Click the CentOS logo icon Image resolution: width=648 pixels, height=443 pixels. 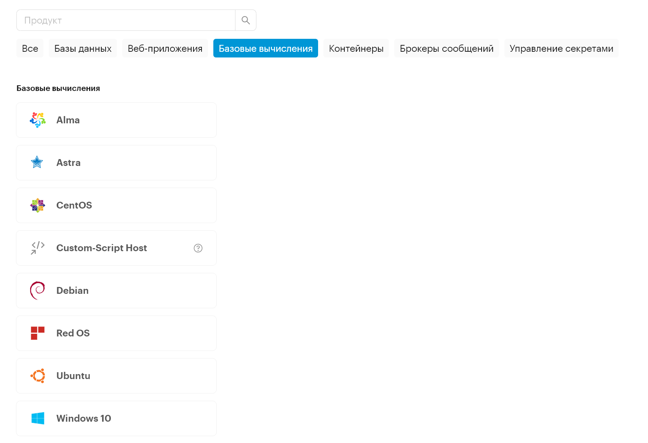[38, 205]
